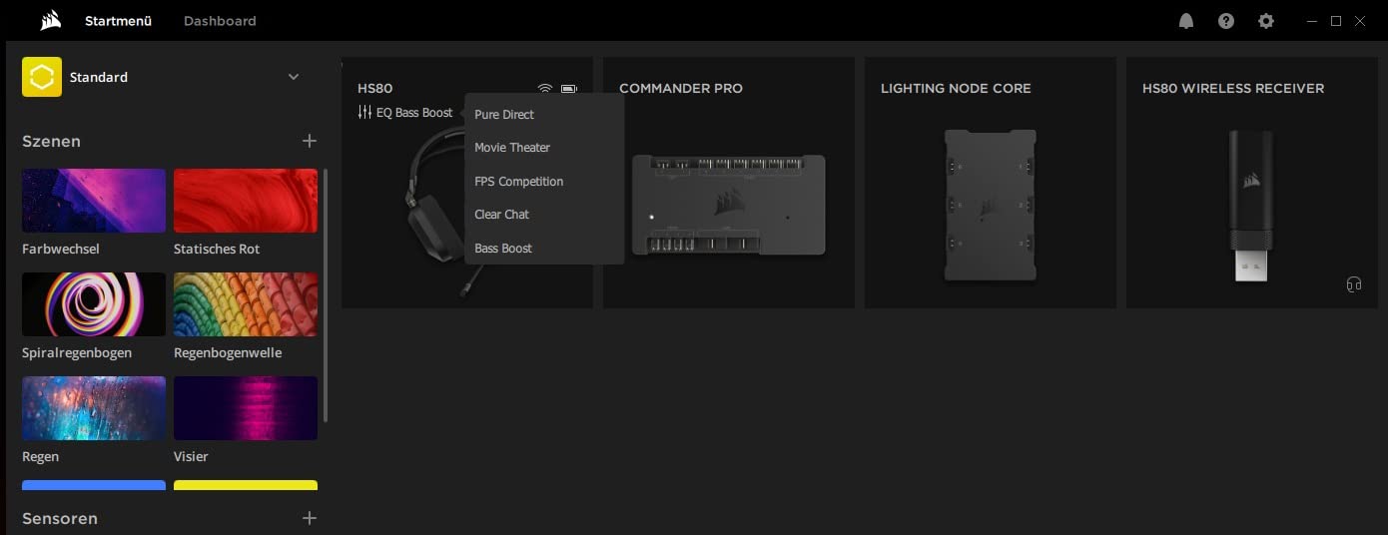The image size is (1388, 535).
Task: Switch to the Startmenü tab
Action: pyautogui.click(x=118, y=21)
